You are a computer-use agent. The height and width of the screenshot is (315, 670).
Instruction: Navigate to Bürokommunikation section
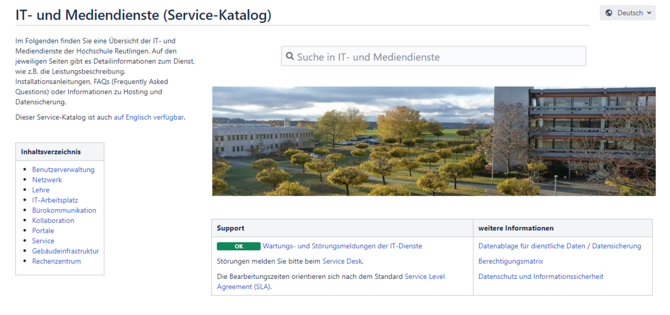pyautogui.click(x=64, y=210)
